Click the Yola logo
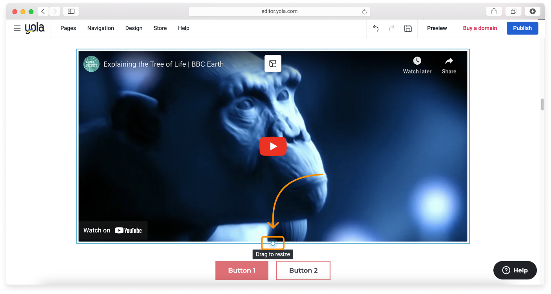This screenshot has height=294, width=551. pos(34,28)
